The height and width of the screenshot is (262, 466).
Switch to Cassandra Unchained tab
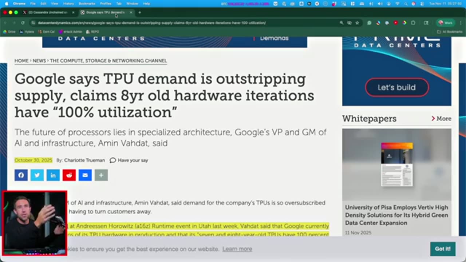48,12
